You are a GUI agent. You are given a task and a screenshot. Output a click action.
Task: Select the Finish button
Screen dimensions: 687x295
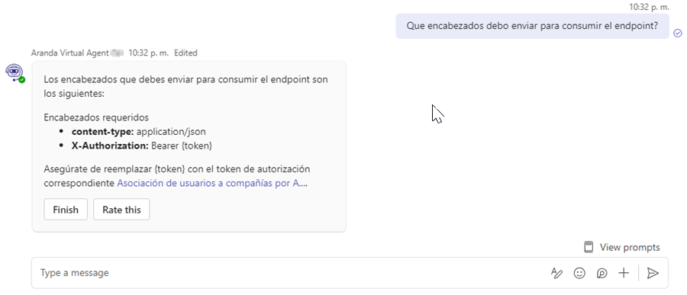coord(66,210)
